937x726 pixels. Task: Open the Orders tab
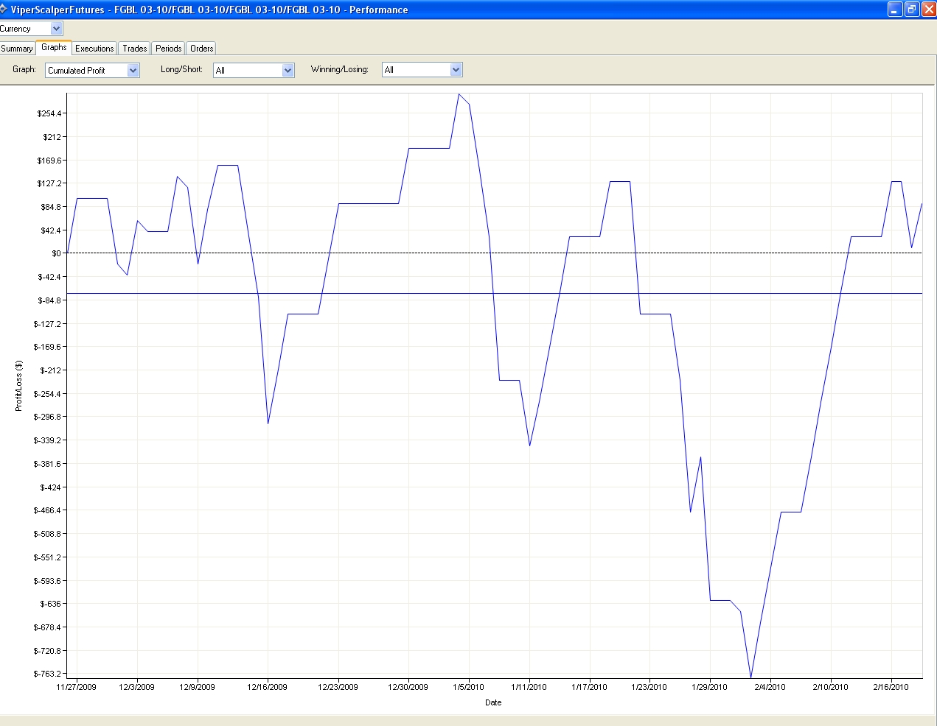click(201, 49)
